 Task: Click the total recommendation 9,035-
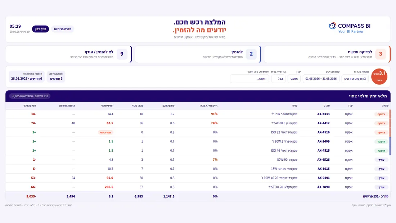coord(31,196)
